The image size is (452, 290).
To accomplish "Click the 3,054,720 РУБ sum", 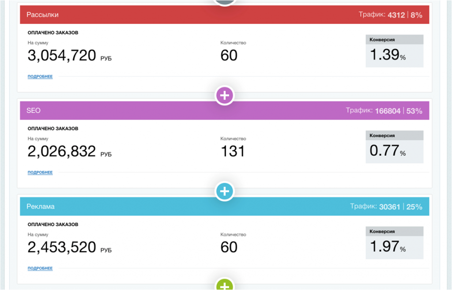I will click(x=69, y=56).
